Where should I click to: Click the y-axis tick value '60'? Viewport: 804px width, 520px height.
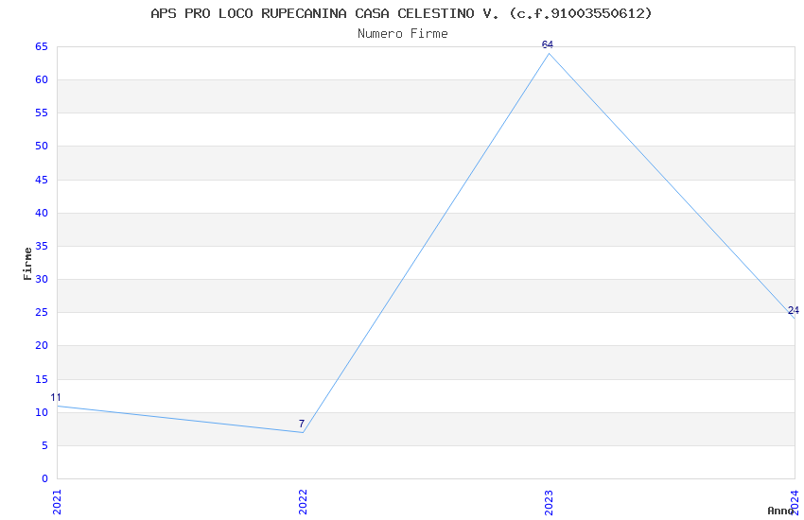42,79
